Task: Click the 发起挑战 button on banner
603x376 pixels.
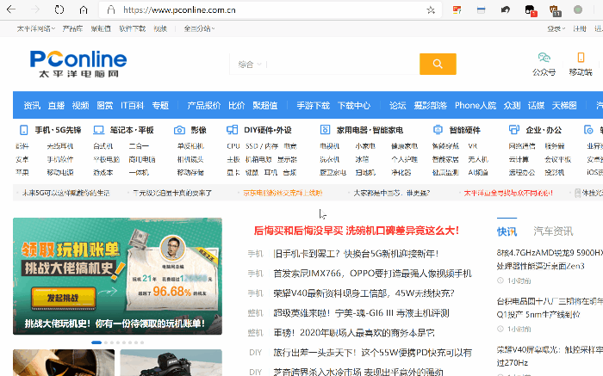Action: (x=64, y=298)
